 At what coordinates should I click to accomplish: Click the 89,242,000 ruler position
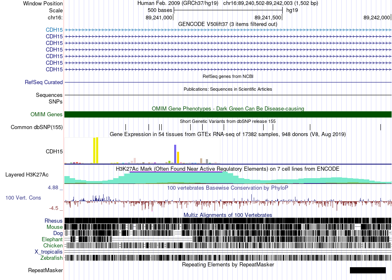click(x=377, y=17)
